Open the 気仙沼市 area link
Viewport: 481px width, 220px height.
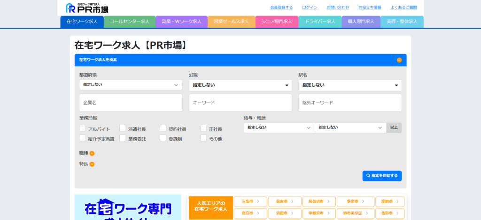[x=319, y=202]
